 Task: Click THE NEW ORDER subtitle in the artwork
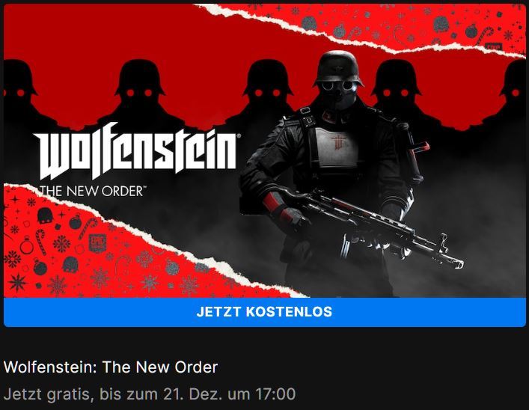[91, 192]
